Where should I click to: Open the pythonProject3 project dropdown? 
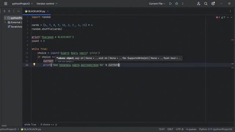click(22, 4)
